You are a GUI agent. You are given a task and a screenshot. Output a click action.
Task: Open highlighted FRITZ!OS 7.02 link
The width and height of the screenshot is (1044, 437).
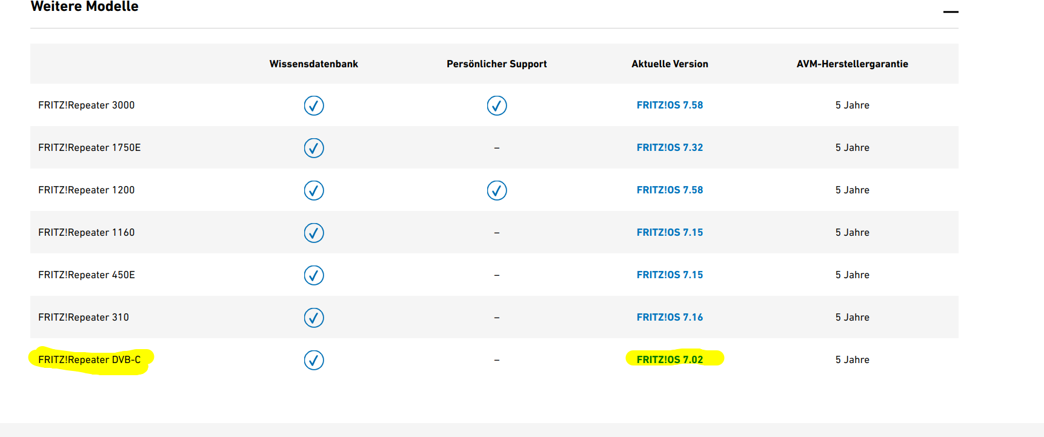point(670,360)
